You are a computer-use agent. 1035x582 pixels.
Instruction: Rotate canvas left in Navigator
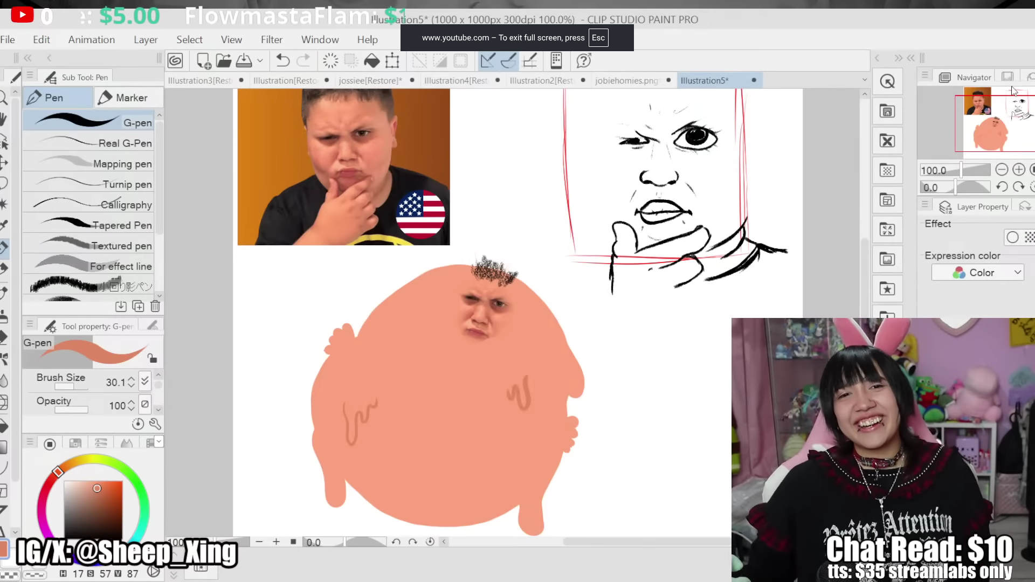[1002, 187]
